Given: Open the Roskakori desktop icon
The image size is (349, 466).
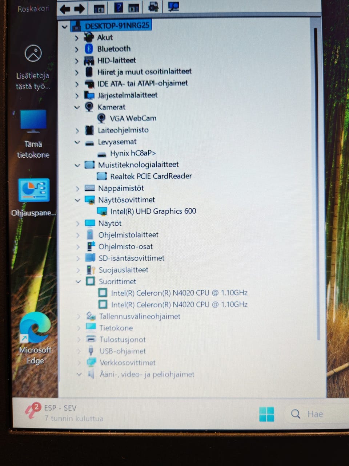Looking at the screenshot, I should (33, 8).
